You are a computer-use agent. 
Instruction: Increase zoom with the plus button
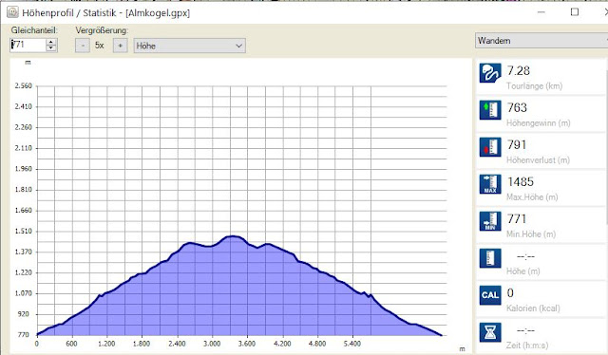[x=121, y=46]
